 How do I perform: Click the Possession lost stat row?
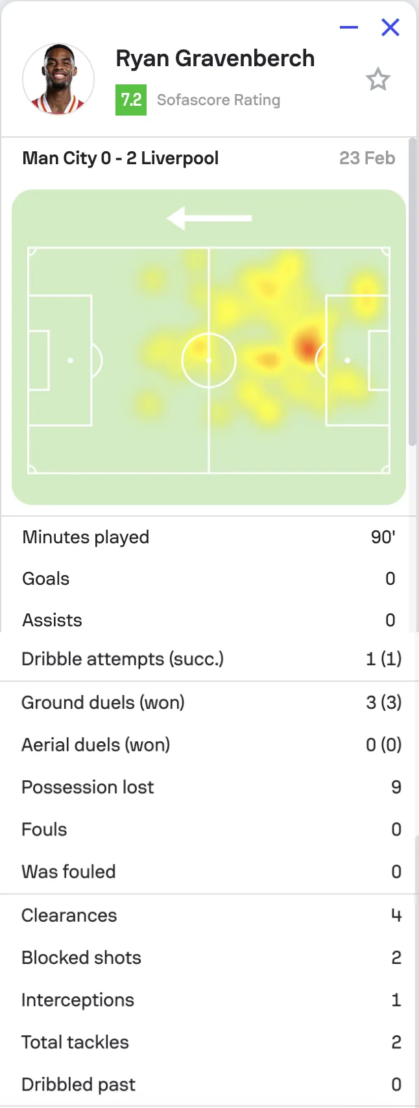click(x=209, y=787)
